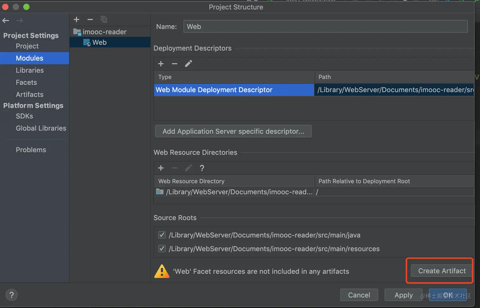Edit the deployment descriptor with pencil icon
Image resolution: width=480 pixels, height=308 pixels.
189,64
